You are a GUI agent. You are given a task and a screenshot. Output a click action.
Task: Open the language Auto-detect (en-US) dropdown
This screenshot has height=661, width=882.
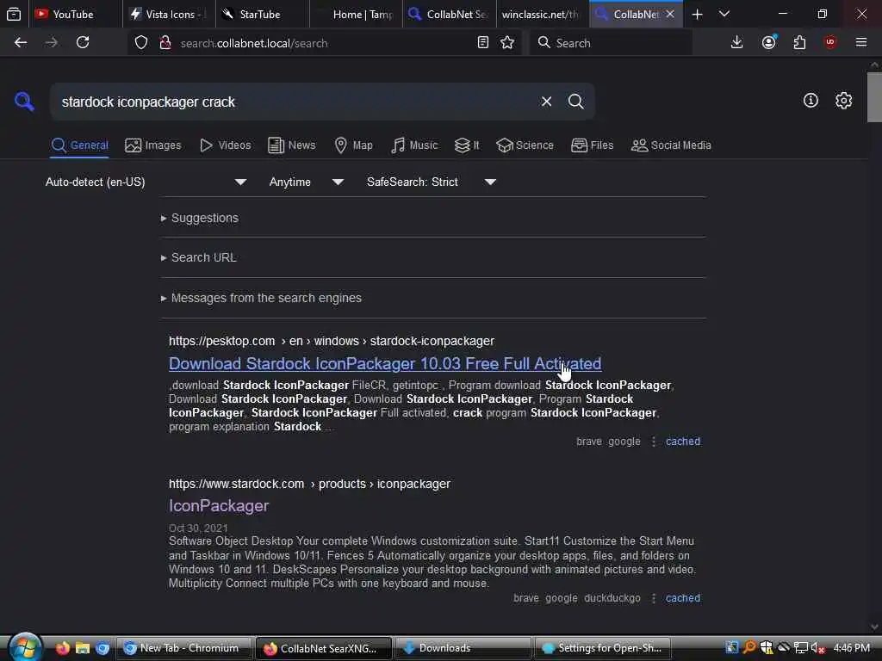(x=146, y=182)
